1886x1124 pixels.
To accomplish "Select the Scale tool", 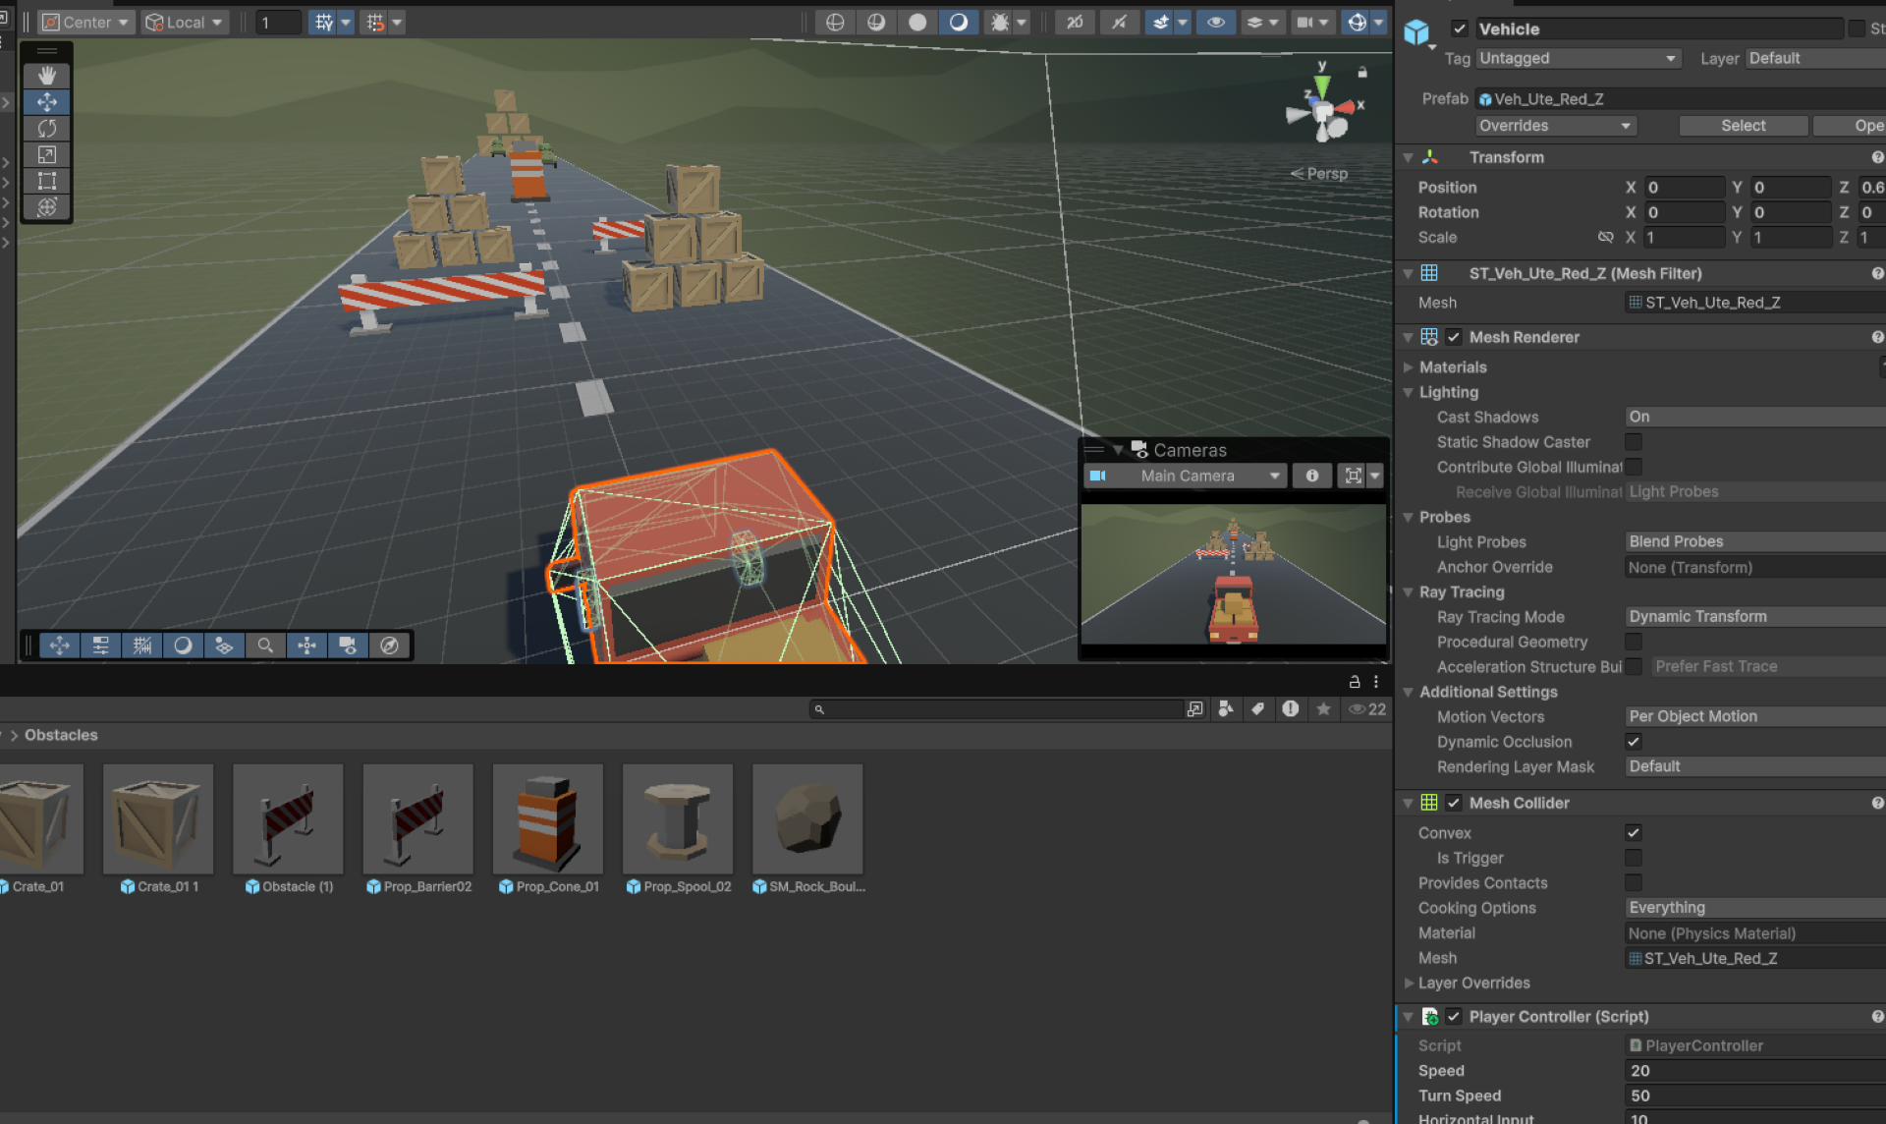I will coord(46,155).
